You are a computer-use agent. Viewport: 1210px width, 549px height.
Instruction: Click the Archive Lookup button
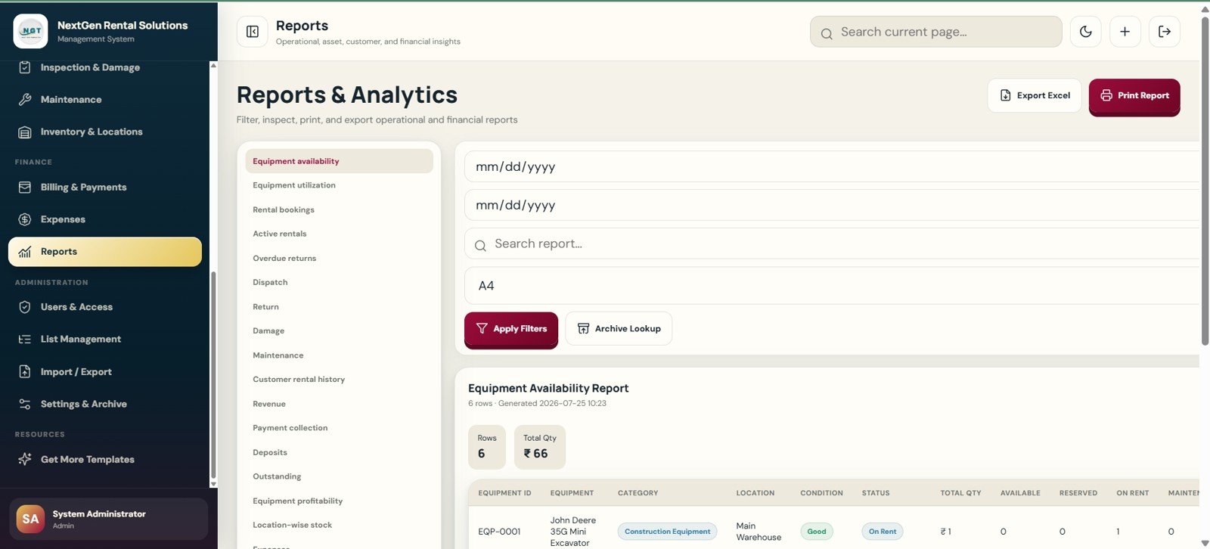(x=619, y=328)
